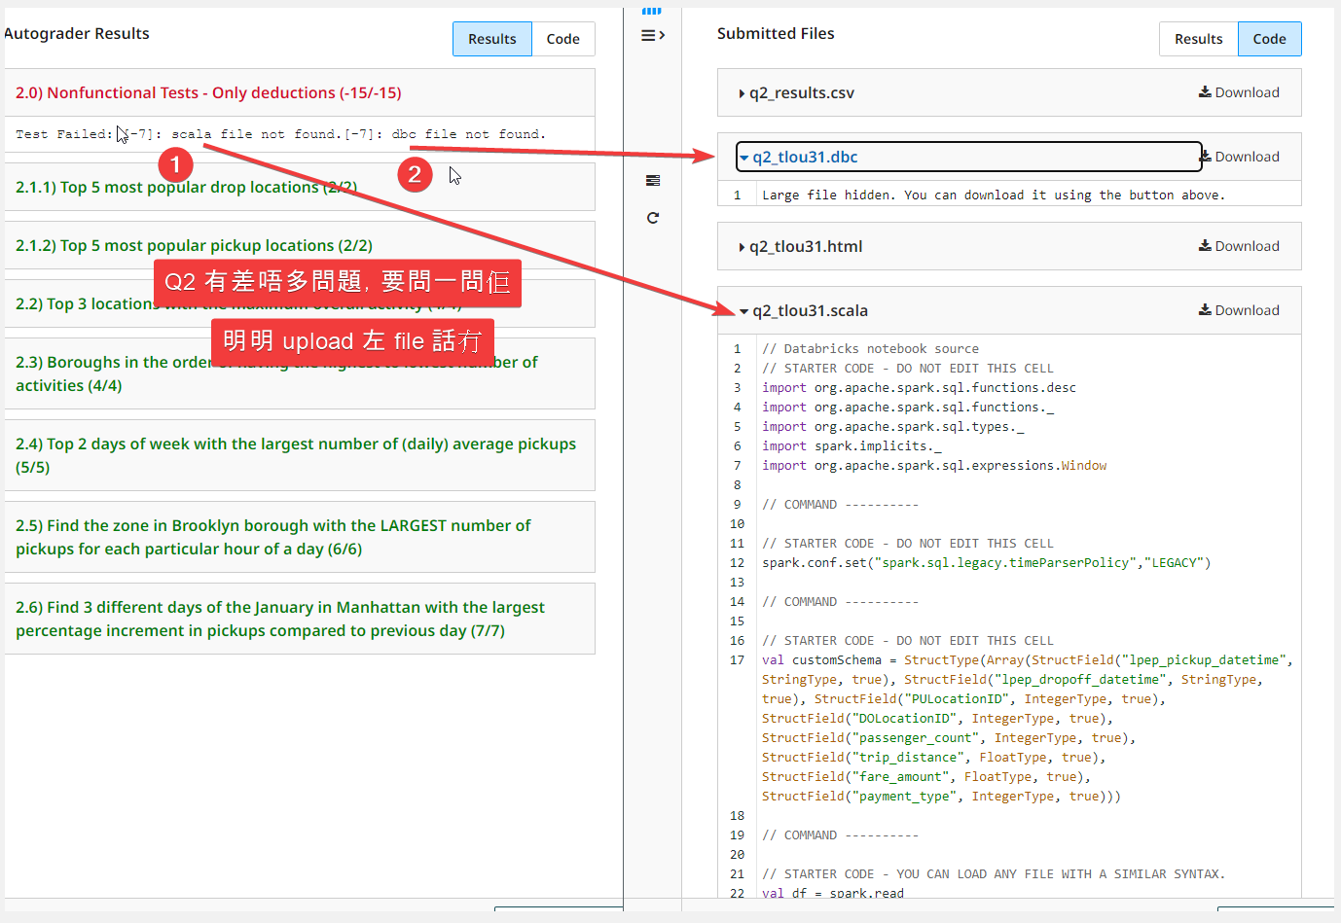
Task: Expand the q2_results.csv file
Action: click(x=801, y=93)
